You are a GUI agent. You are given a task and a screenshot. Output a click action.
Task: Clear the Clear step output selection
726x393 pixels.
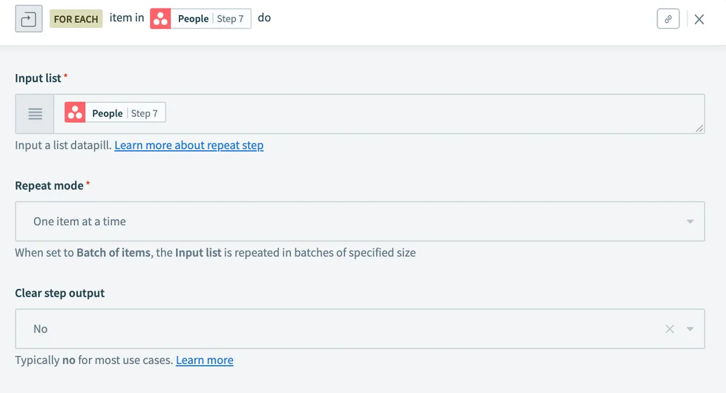pyautogui.click(x=670, y=329)
